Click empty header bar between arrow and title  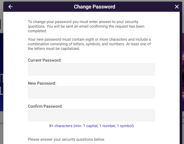[43, 7]
